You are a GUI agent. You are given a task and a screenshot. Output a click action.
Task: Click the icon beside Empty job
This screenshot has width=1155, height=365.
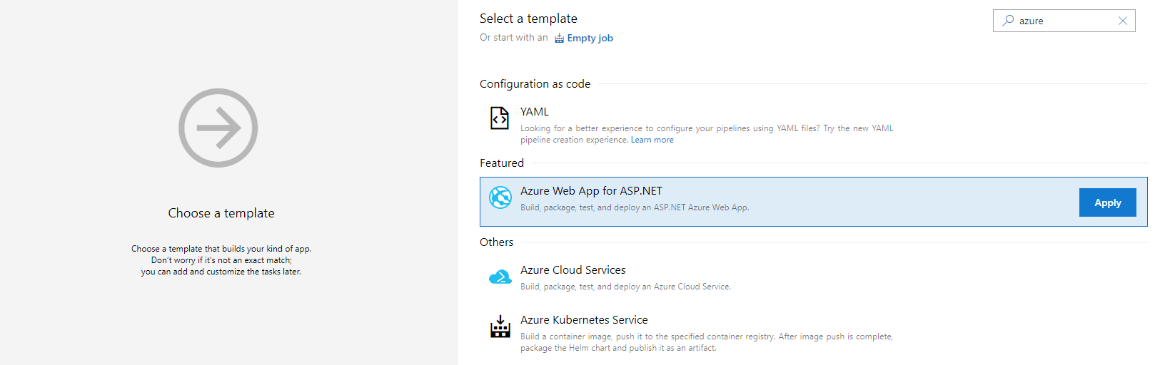[559, 38]
